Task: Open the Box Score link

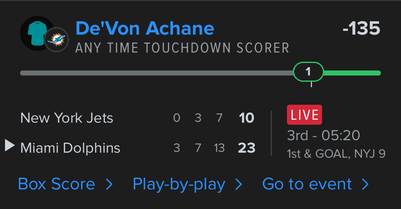Action: tap(56, 184)
